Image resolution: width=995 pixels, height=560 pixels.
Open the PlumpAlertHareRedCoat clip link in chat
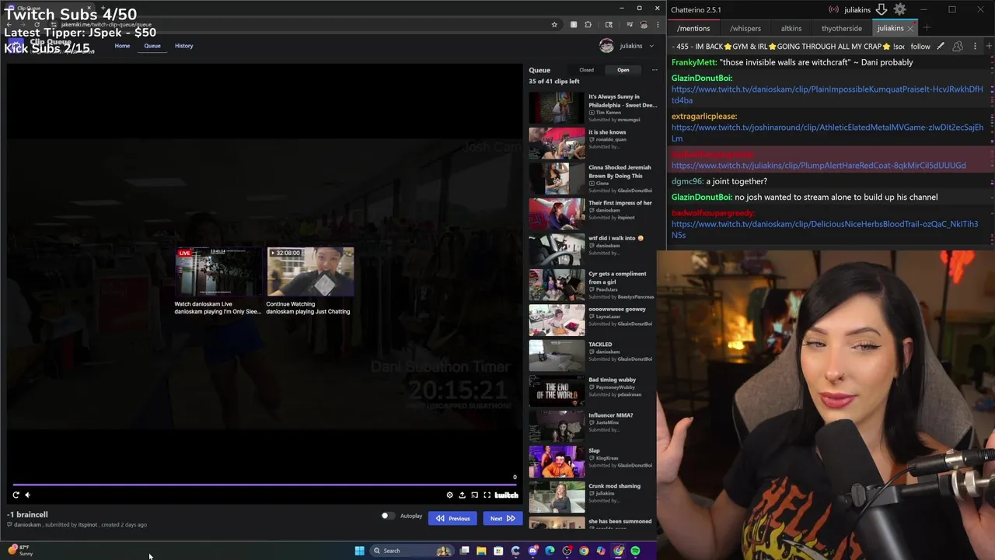pyautogui.click(x=819, y=166)
